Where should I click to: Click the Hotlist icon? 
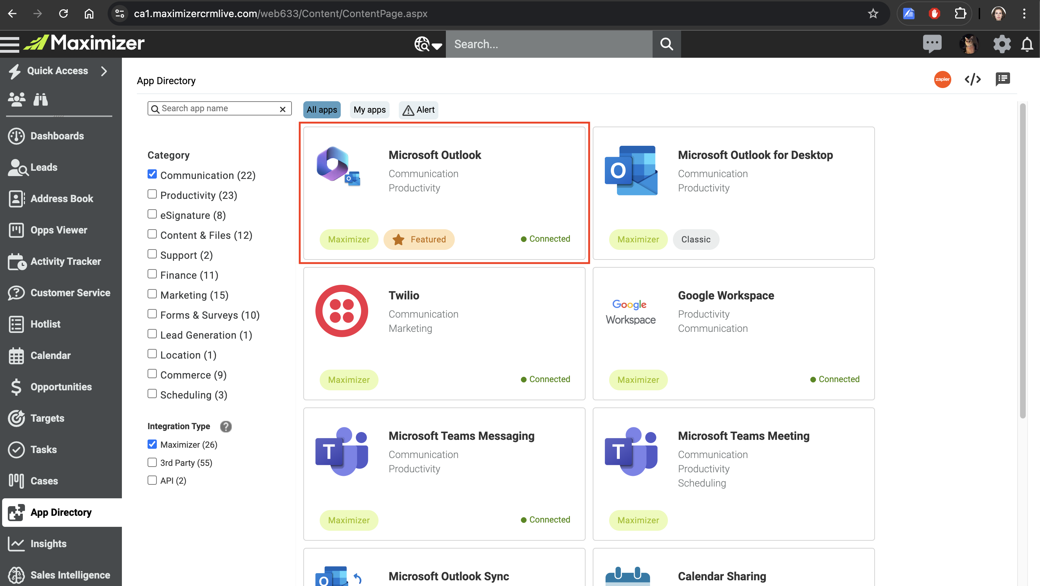[x=16, y=324]
